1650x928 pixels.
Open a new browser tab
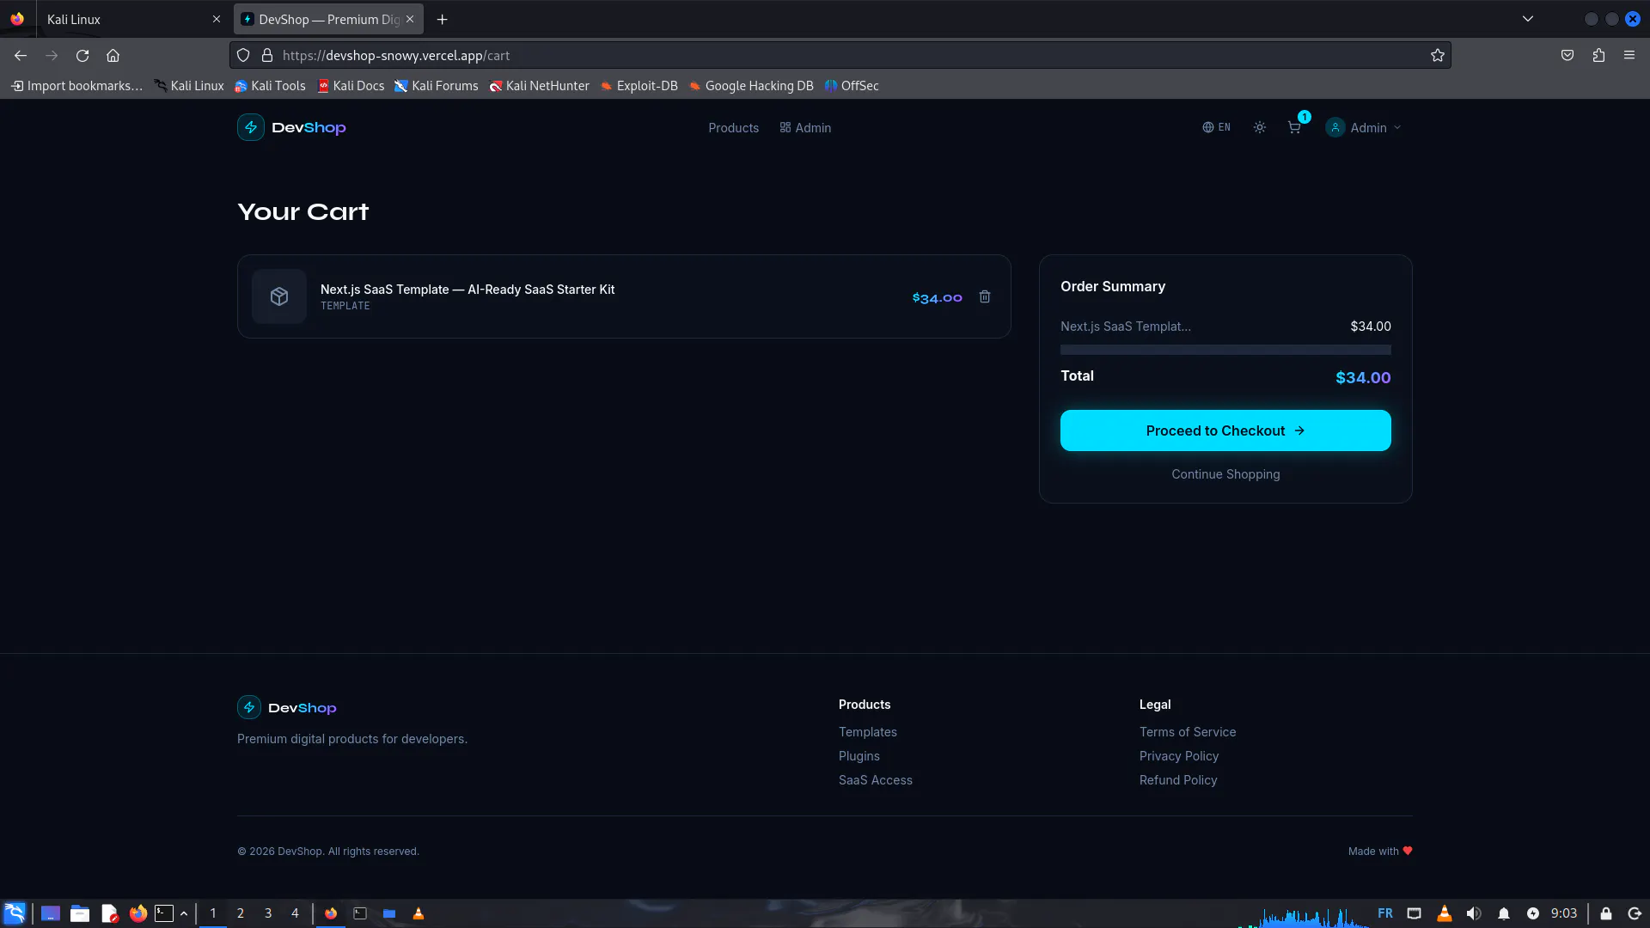[442, 19]
